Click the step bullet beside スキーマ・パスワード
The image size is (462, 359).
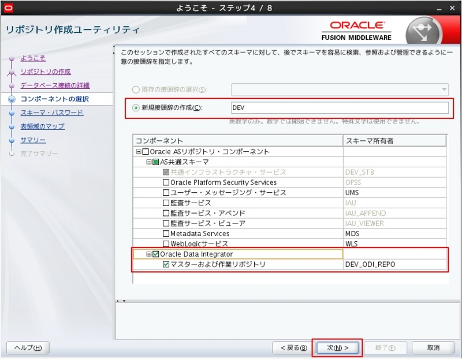coord(12,113)
